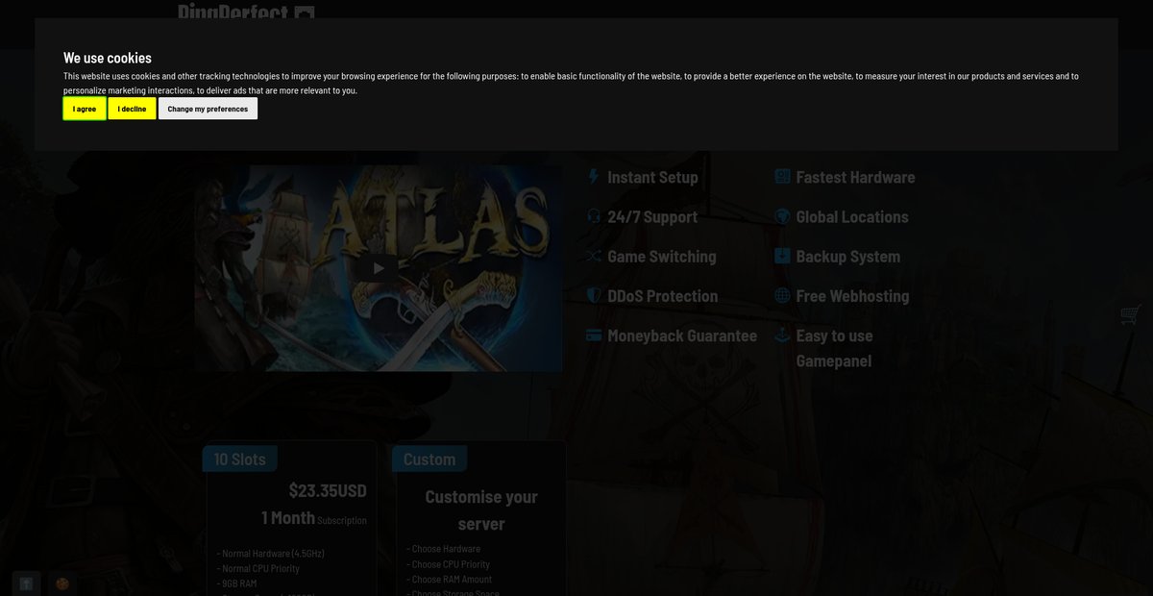The height and width of the screenshot is (596, 1153).
Task: Click the Choose CPU Priority line
Action: 448,564
